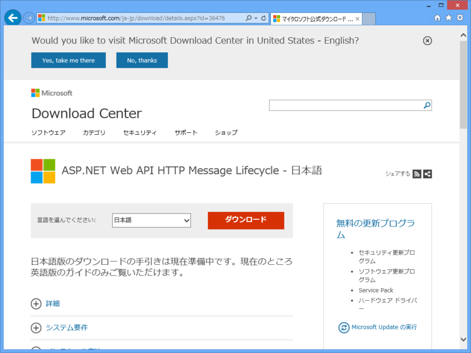The width and height of the screenshot is (471, 353).
Task: Open the ショップ menu
Action: coord(226,132)
